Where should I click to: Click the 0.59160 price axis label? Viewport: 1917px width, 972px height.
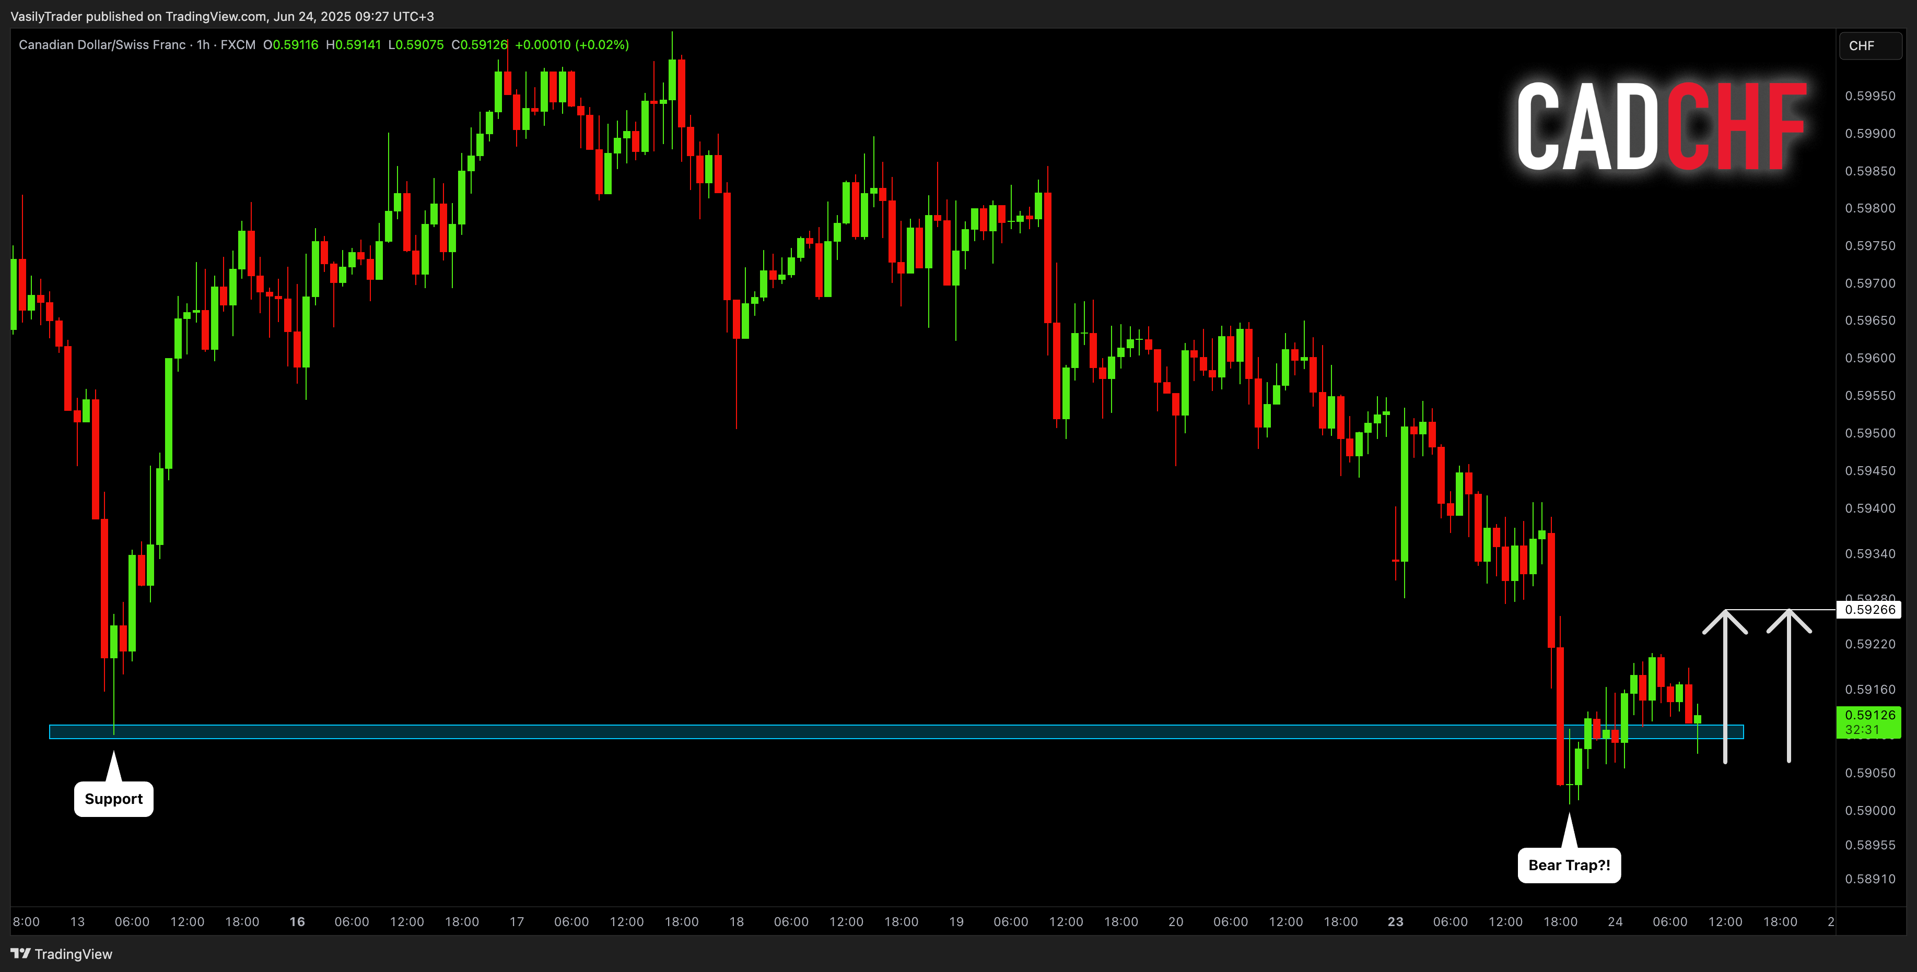click(1870, 690)
